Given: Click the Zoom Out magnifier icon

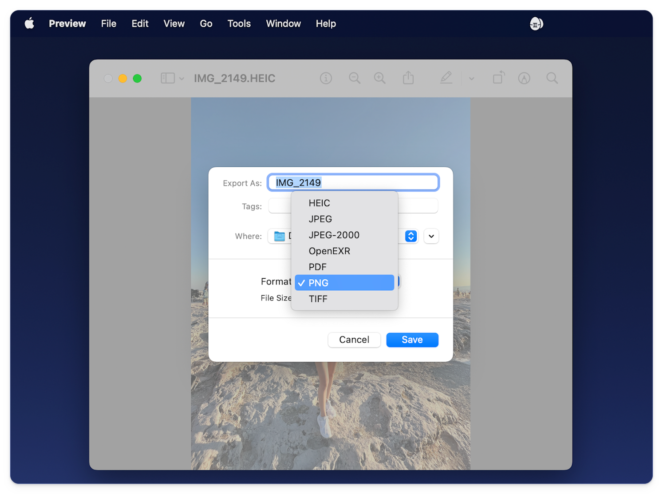Looking at the screenshot, I should pos(355,78).
